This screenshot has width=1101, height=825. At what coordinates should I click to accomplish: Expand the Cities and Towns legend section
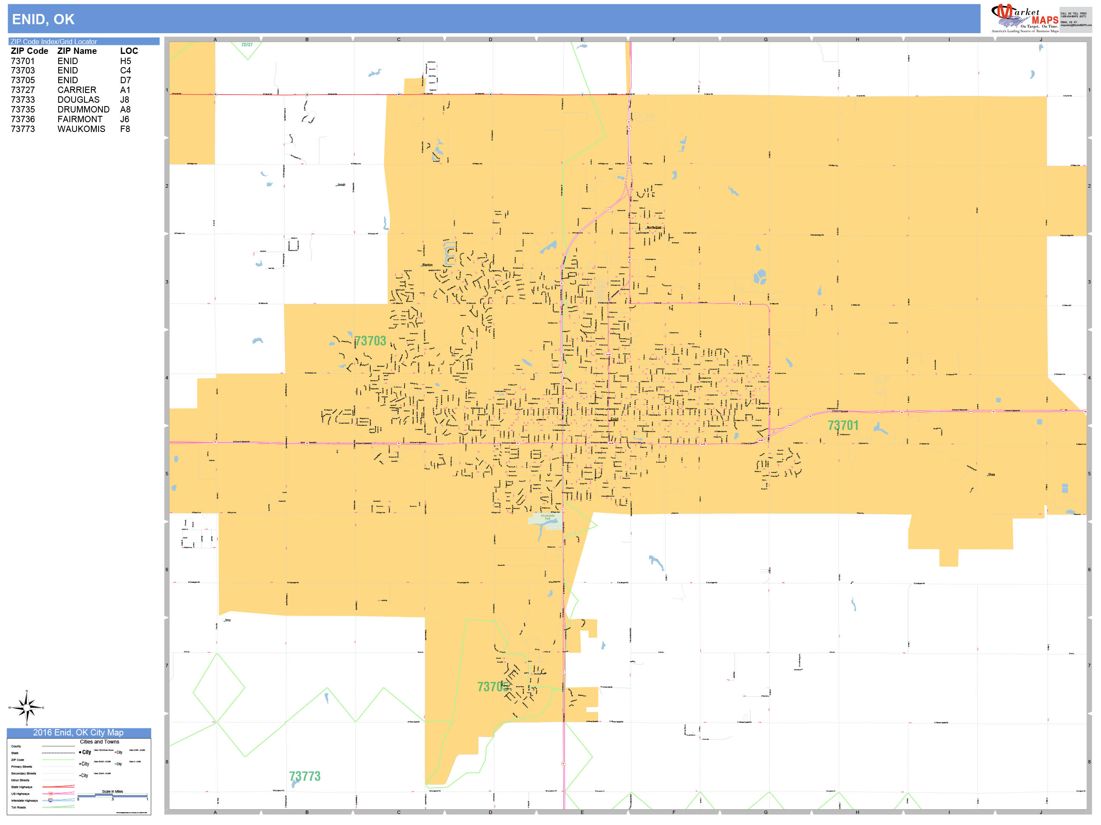pos(100,742)
